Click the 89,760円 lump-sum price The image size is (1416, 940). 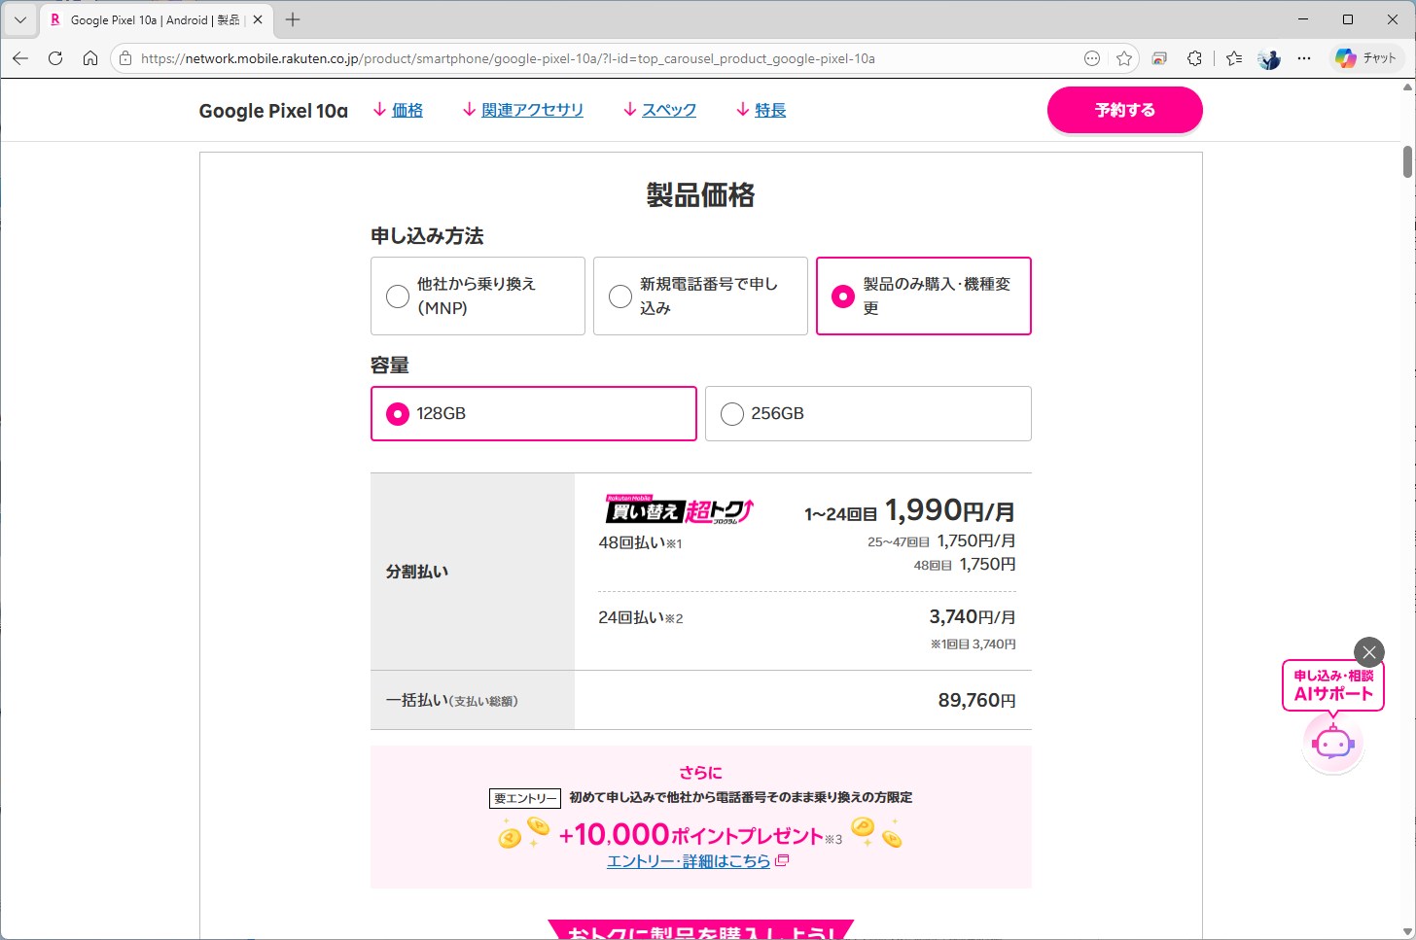(x=976, y=701)
